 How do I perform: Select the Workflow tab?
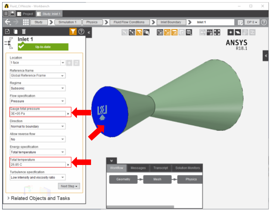click(117, 168)
